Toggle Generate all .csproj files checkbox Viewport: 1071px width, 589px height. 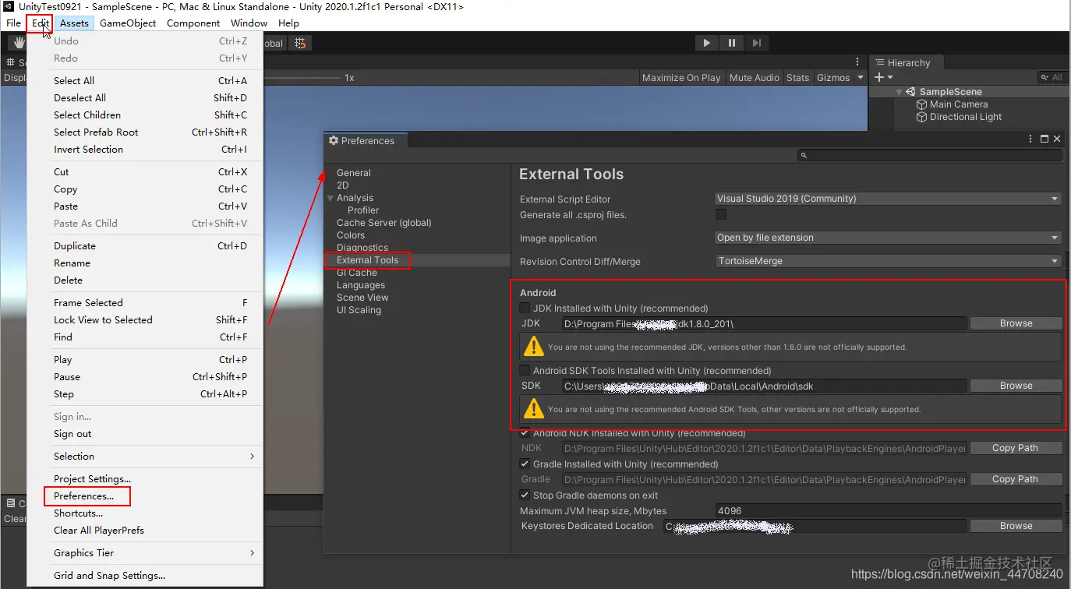[x=721, y=214]
